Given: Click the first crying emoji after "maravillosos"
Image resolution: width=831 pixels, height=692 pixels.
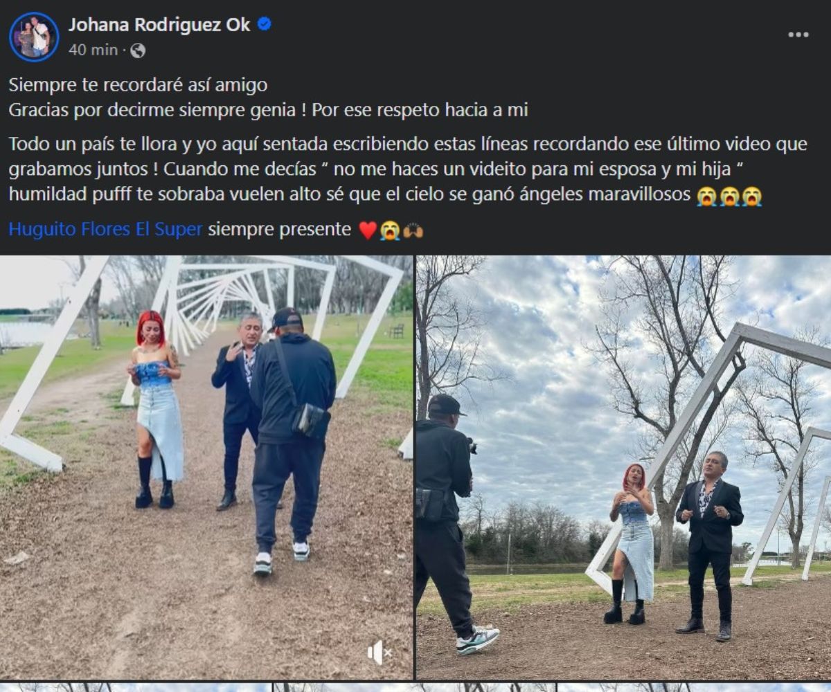Looking at the screenshot, I should 706,197.
